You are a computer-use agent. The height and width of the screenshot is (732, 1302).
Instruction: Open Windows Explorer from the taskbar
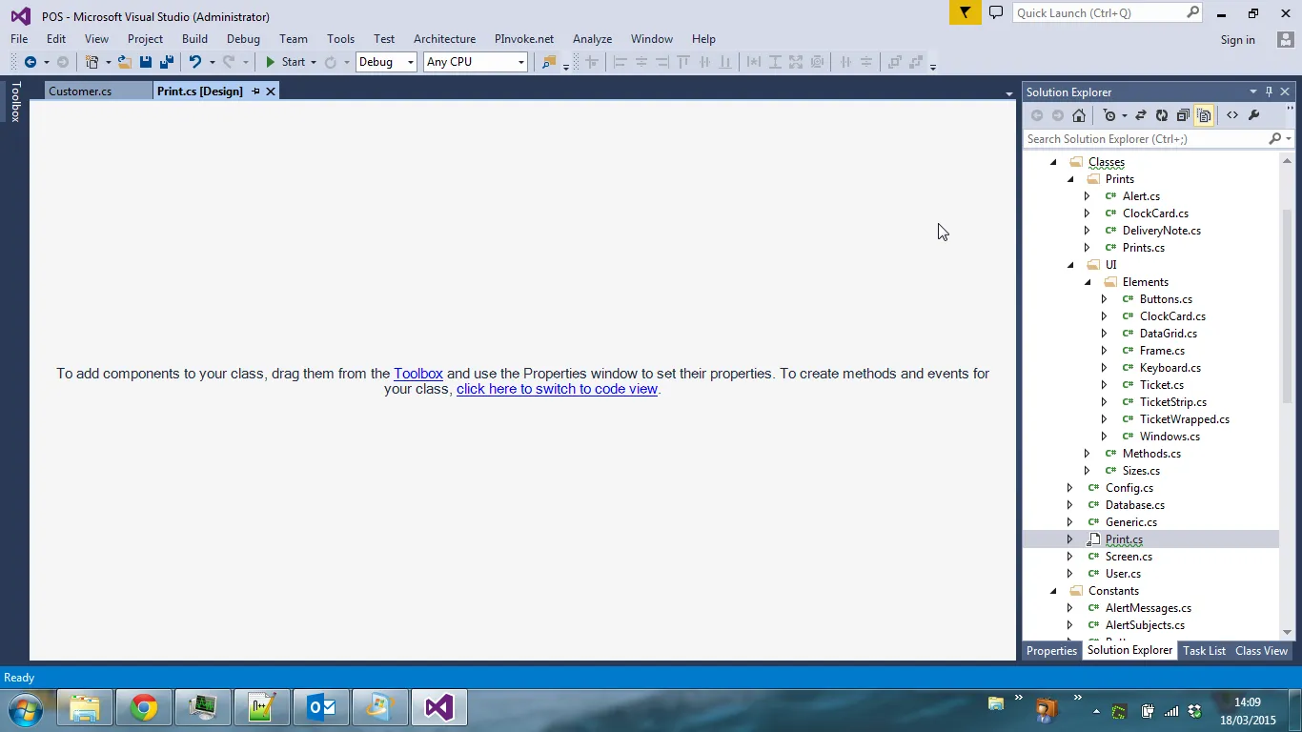coord(85,708)
